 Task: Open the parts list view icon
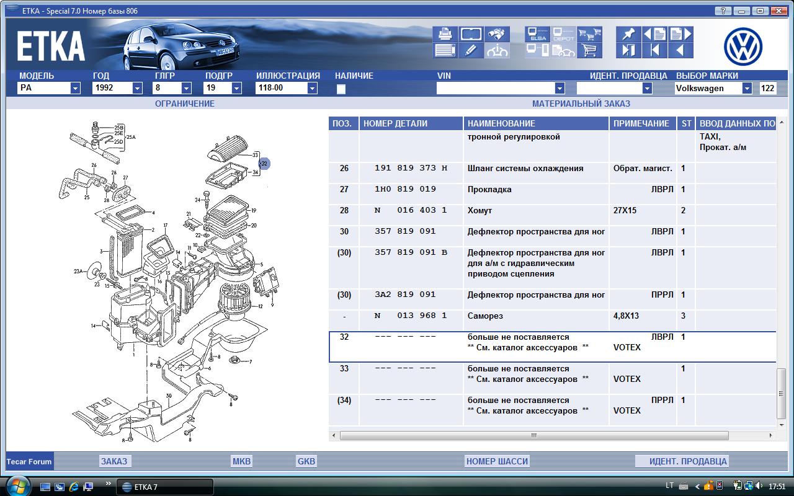(444, 51)
